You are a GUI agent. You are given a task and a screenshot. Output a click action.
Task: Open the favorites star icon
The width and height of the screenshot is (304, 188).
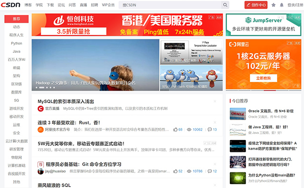(274, 5)
